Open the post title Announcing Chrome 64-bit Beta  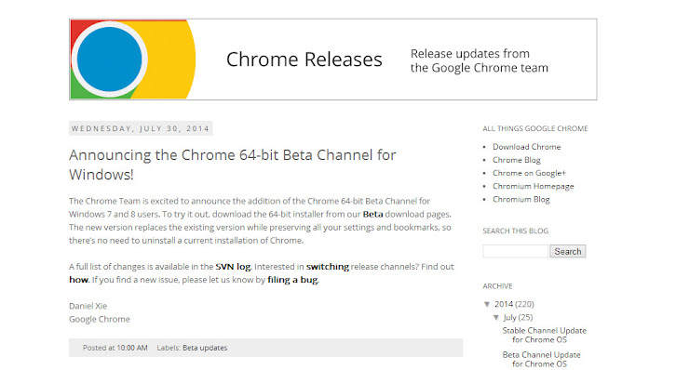233,165
